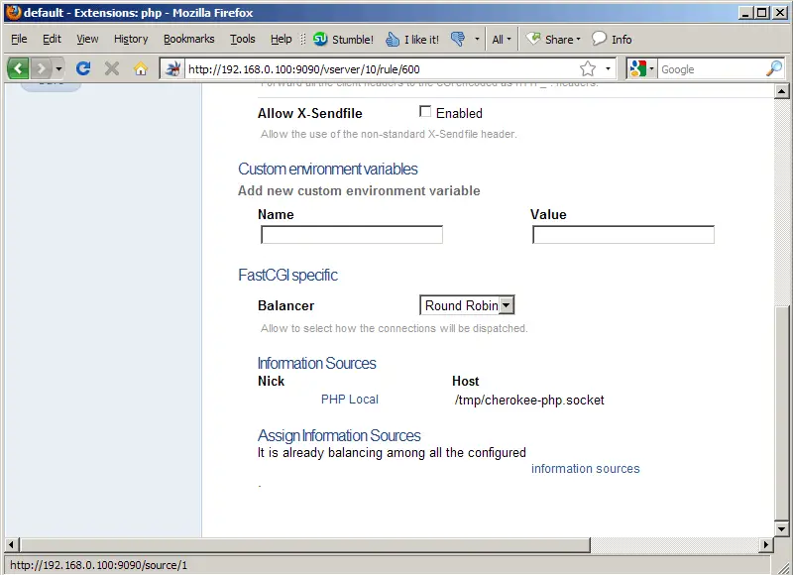
Task: Follow the information sources link
Action: point(585,468)
